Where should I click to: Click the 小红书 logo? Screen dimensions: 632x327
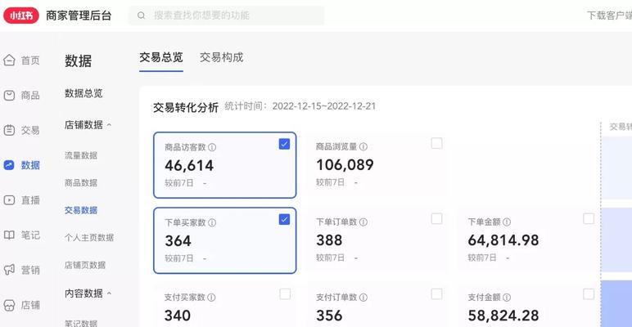point(21,16)
